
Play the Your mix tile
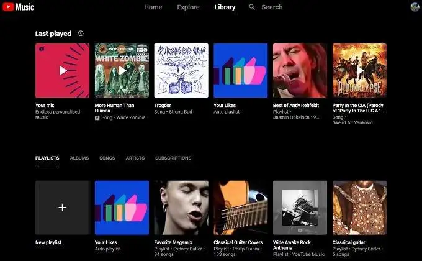click(x=62, y=70)
